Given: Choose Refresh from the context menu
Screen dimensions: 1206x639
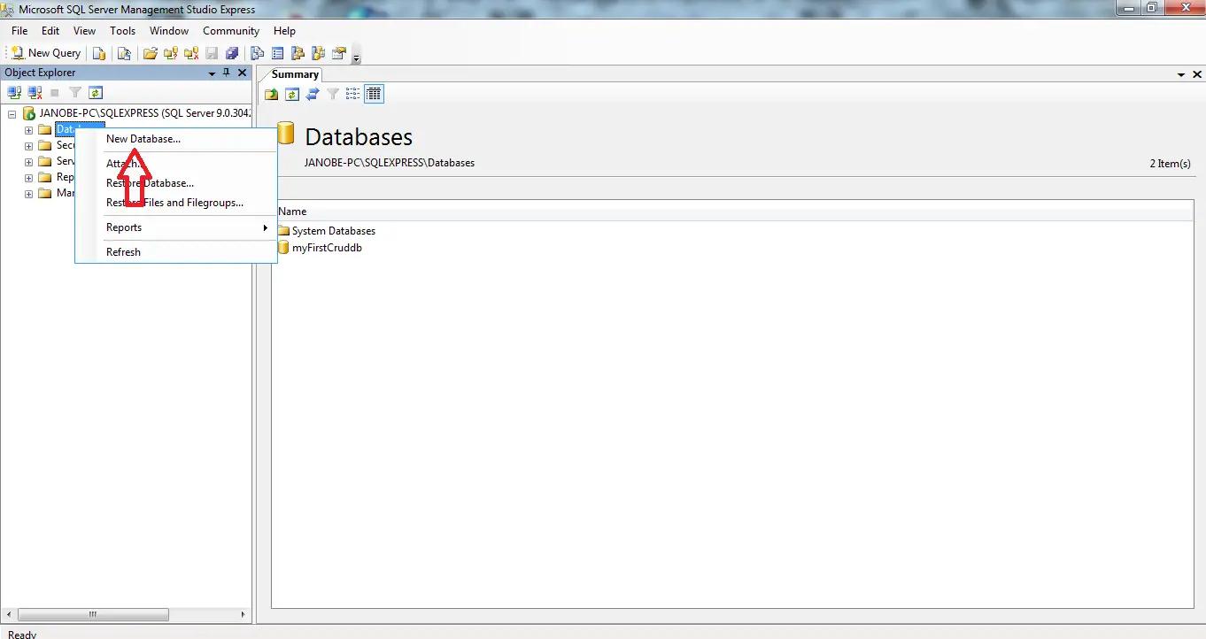Looking at the screenshot, I should 176,252.
